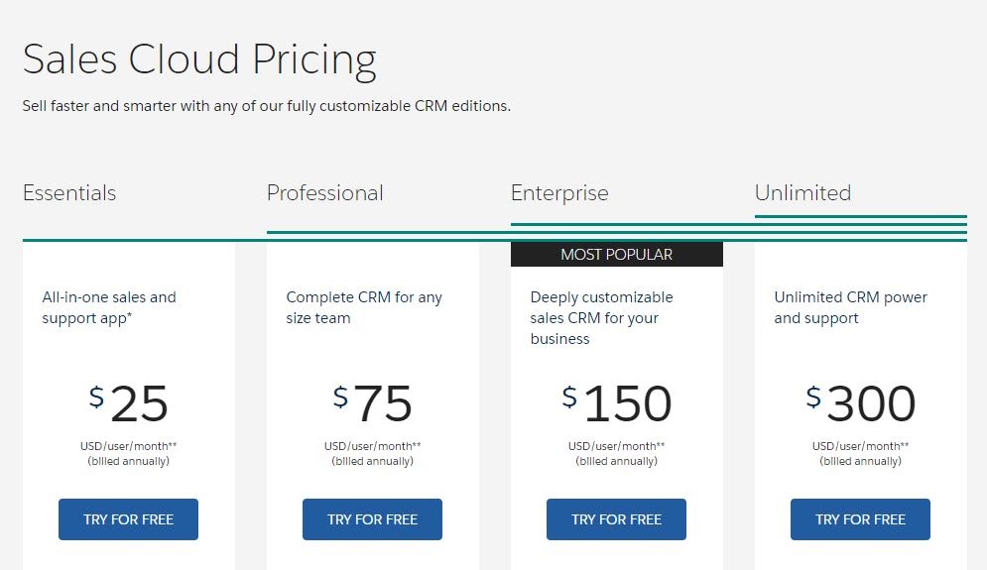Choose the Unlimited edition heading
The image size is (987, 570).
point(802,193)
